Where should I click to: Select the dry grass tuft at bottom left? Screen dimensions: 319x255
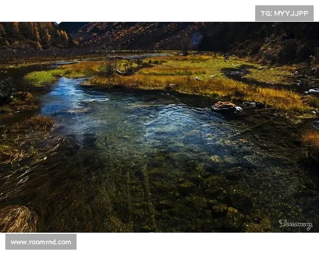[x=17, y=219]
